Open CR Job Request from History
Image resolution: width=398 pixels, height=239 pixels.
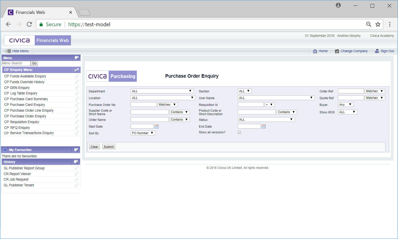pos(16,179)
